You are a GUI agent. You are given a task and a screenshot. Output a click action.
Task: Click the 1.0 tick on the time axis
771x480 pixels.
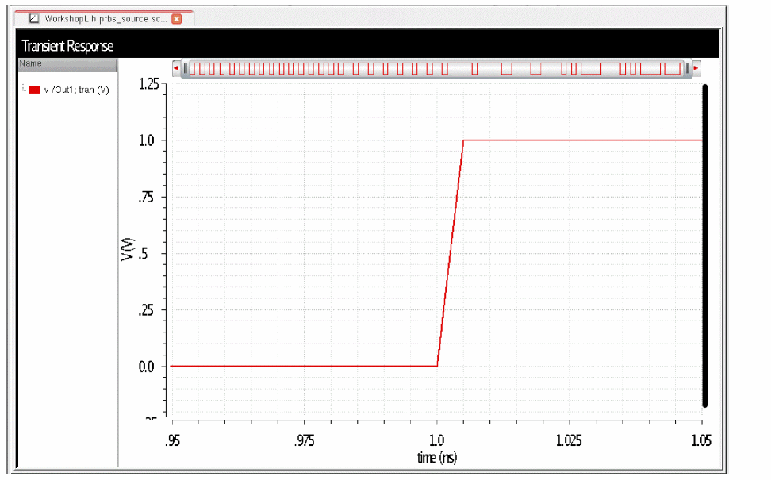pyautogui.click(x=437, y=440)
